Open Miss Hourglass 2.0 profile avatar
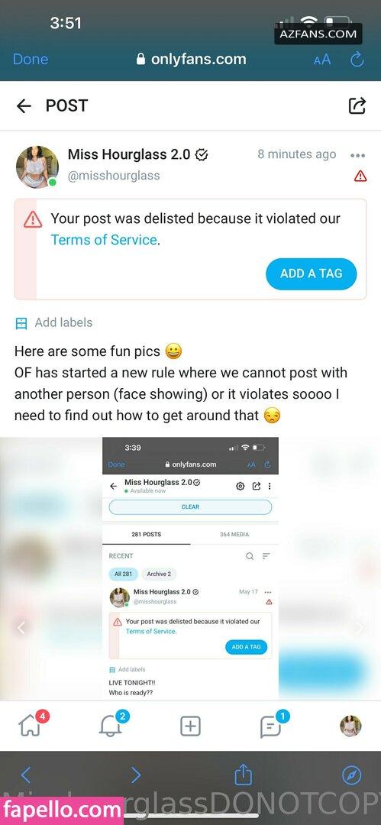The width and height of the screenshot is (381, 825). [x=37, y=167]
